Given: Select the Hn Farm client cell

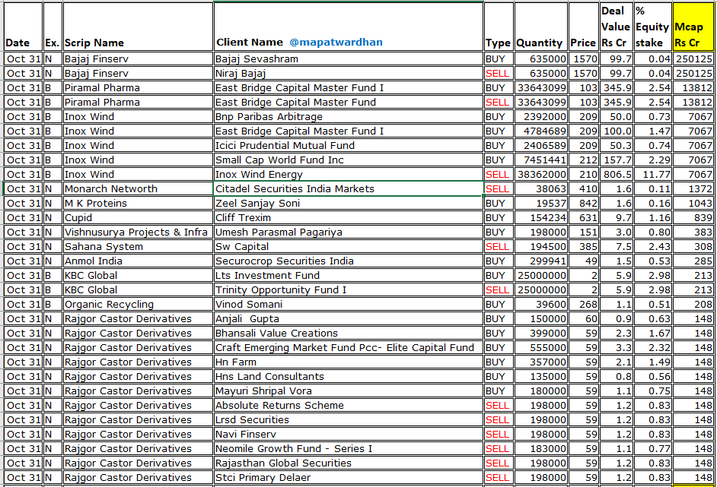Looking at the screenshot, I should [x=349, y=362].
